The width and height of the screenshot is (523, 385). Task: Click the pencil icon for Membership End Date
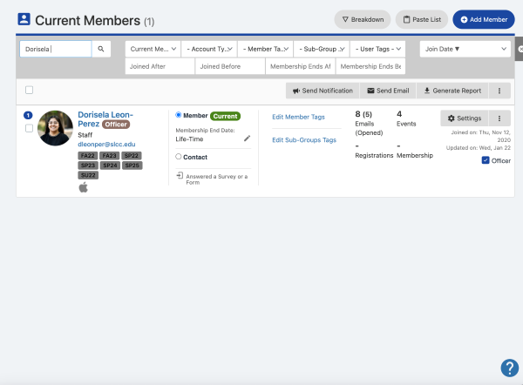pos(247,138)
